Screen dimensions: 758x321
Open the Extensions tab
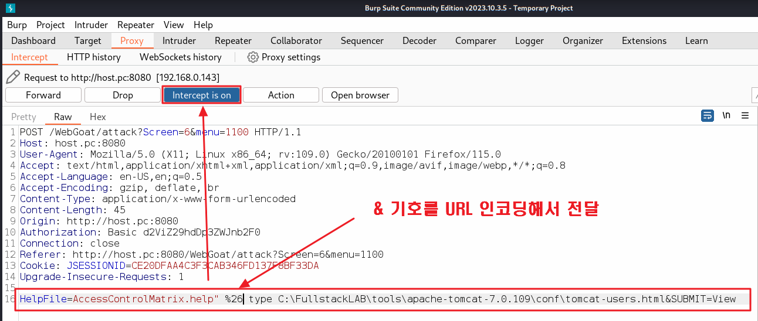pyautogui.click(x=644, y=40)
